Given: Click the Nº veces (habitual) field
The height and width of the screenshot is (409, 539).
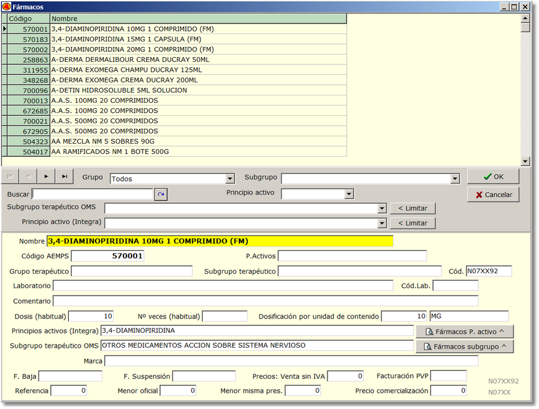Looking at the screenshot, I should tap(225, 316).
